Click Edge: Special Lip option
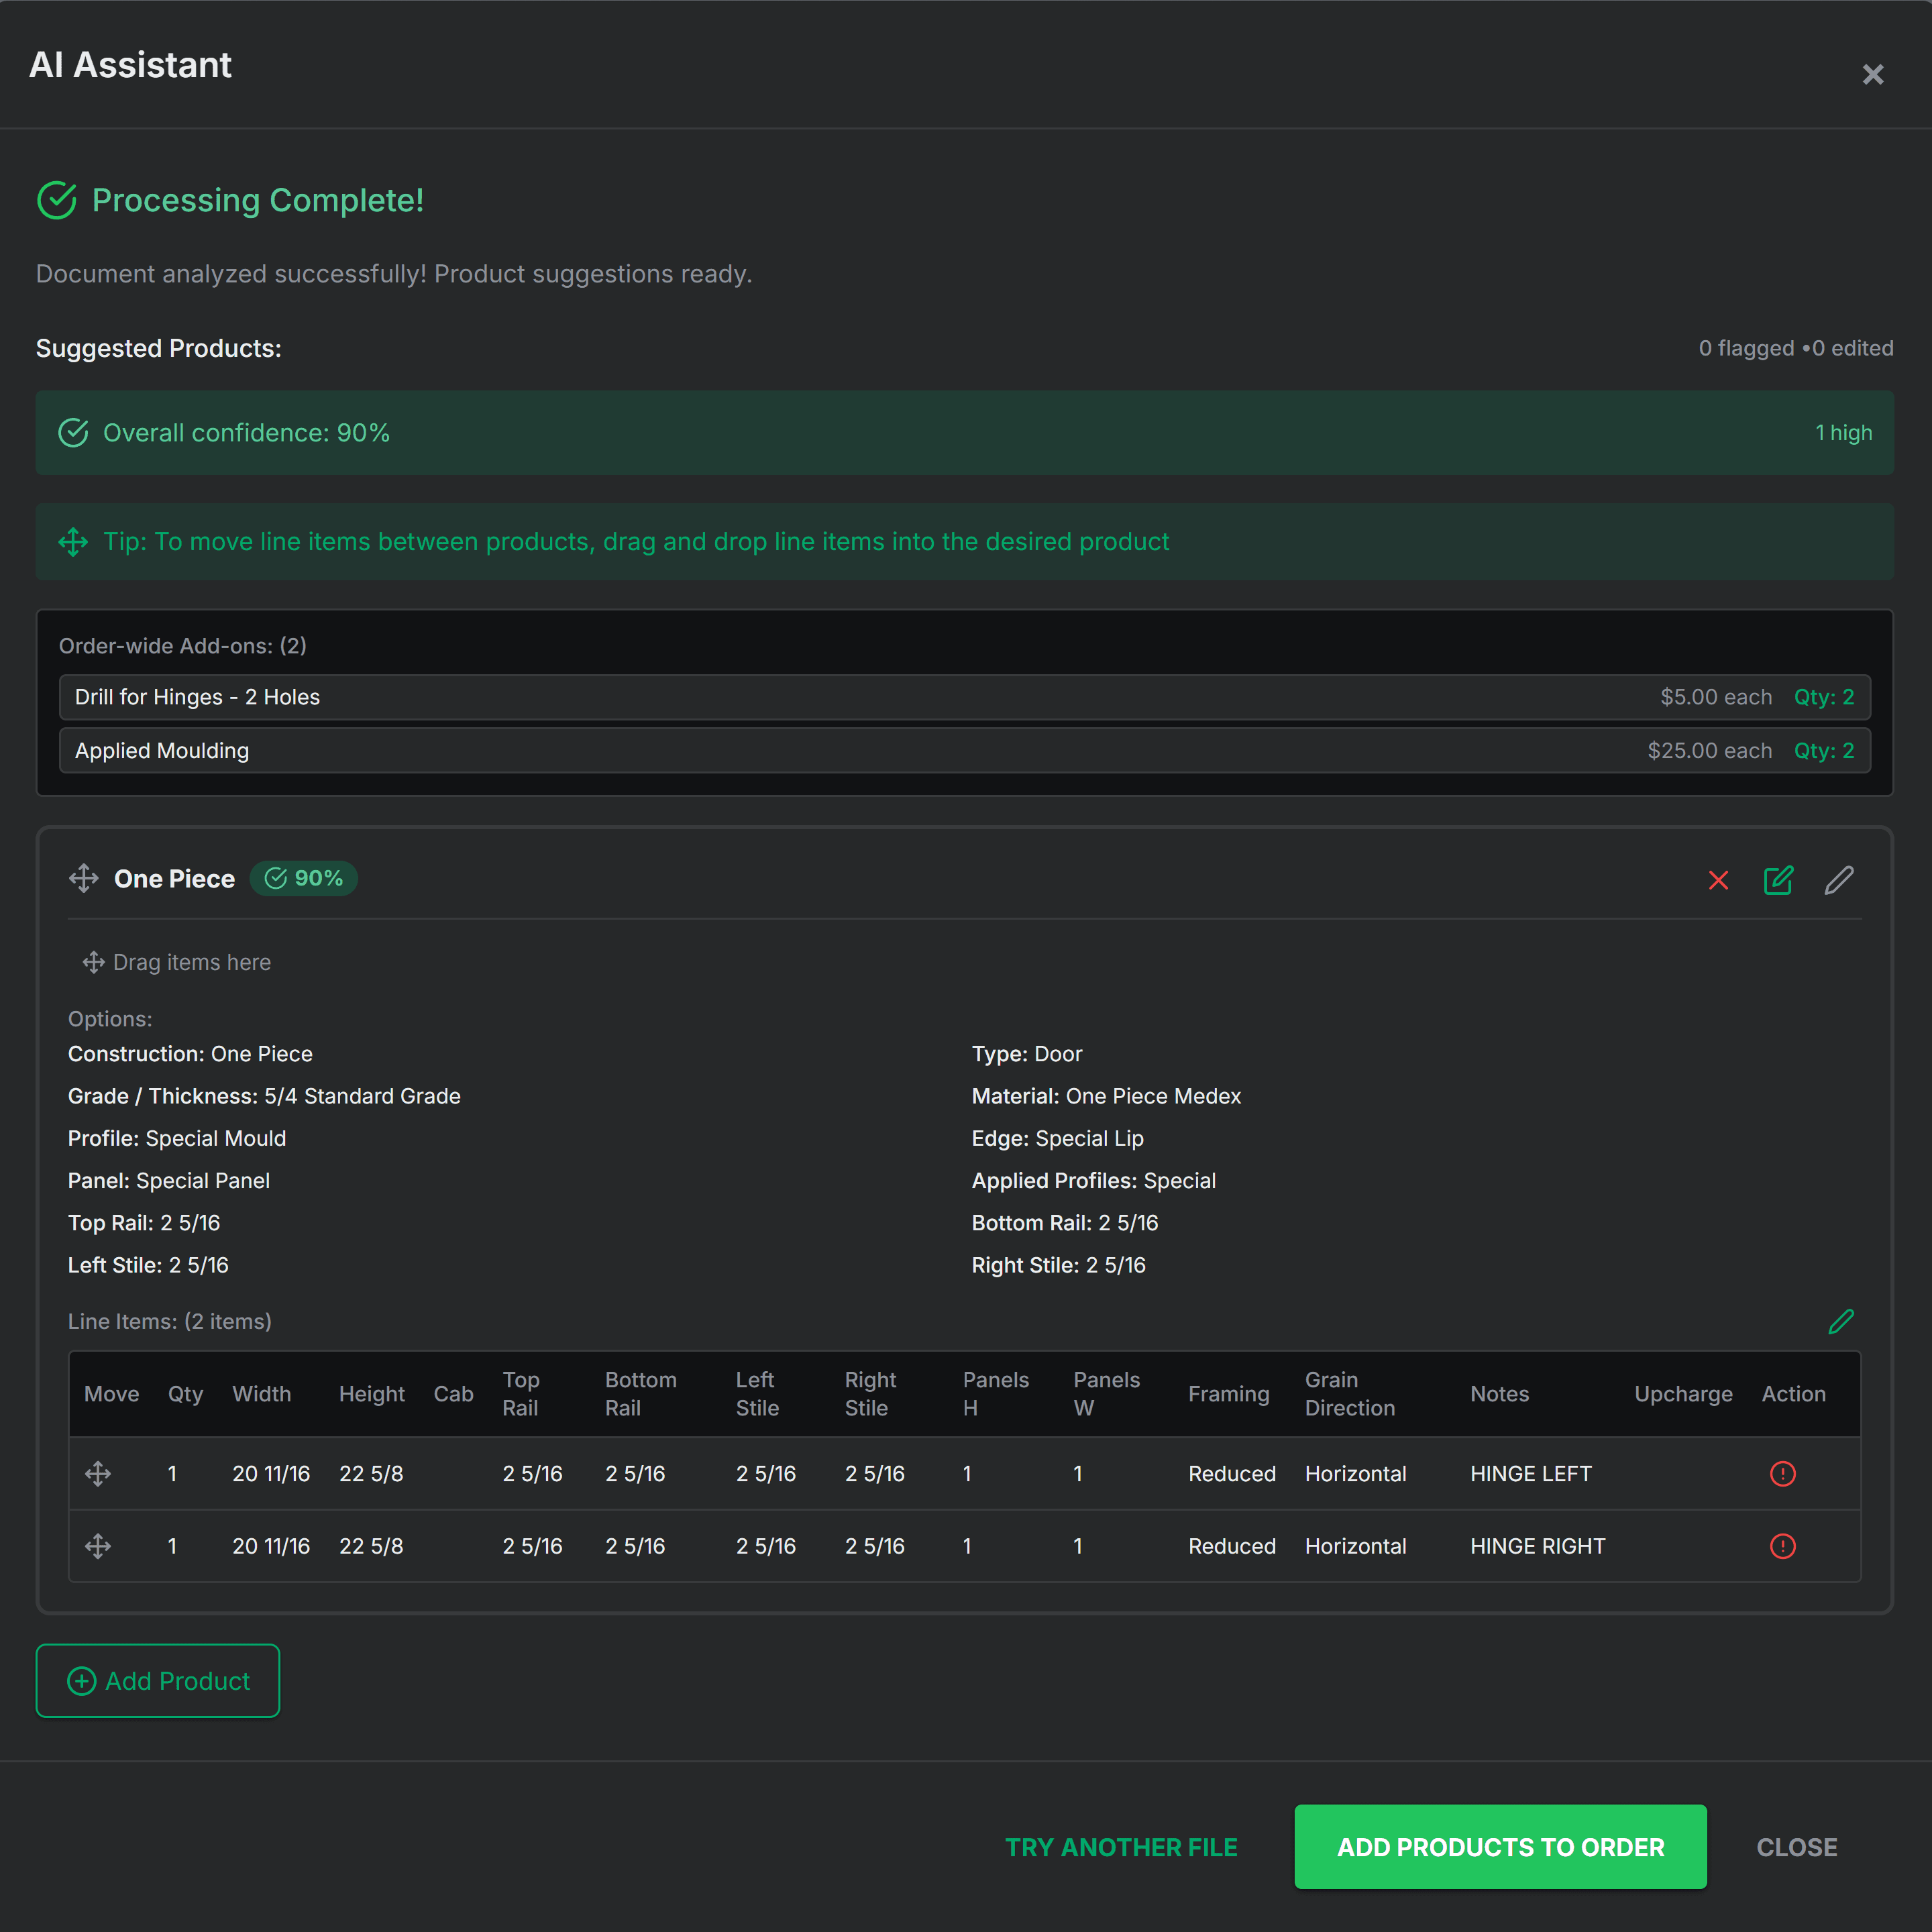The image size is (1932, 1932). coord(1057,1138)
